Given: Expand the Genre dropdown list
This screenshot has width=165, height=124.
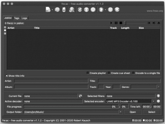Looking at the screenshot, I should pos(158,87).
